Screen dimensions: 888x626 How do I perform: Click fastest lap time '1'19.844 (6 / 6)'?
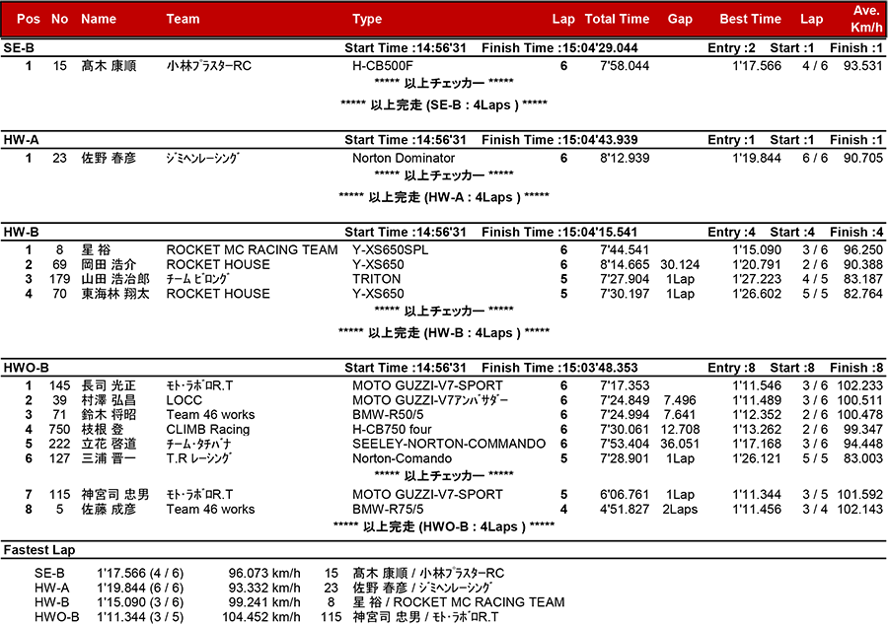[140, 589]
